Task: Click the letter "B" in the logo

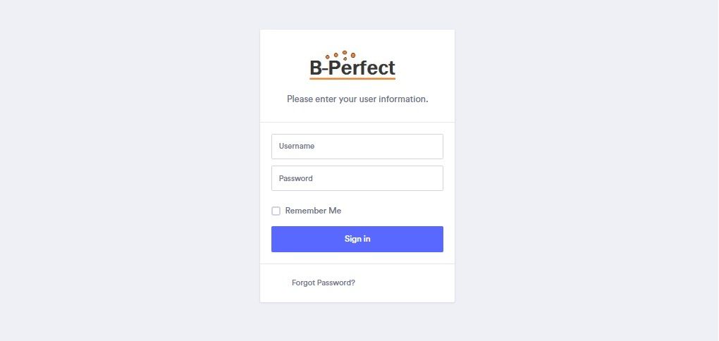Action: coord(316,68)
